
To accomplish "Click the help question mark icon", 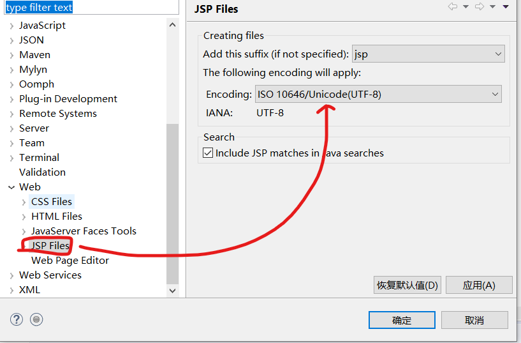I will tap(17, 320).
